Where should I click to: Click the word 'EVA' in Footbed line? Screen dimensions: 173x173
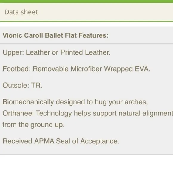143,69
